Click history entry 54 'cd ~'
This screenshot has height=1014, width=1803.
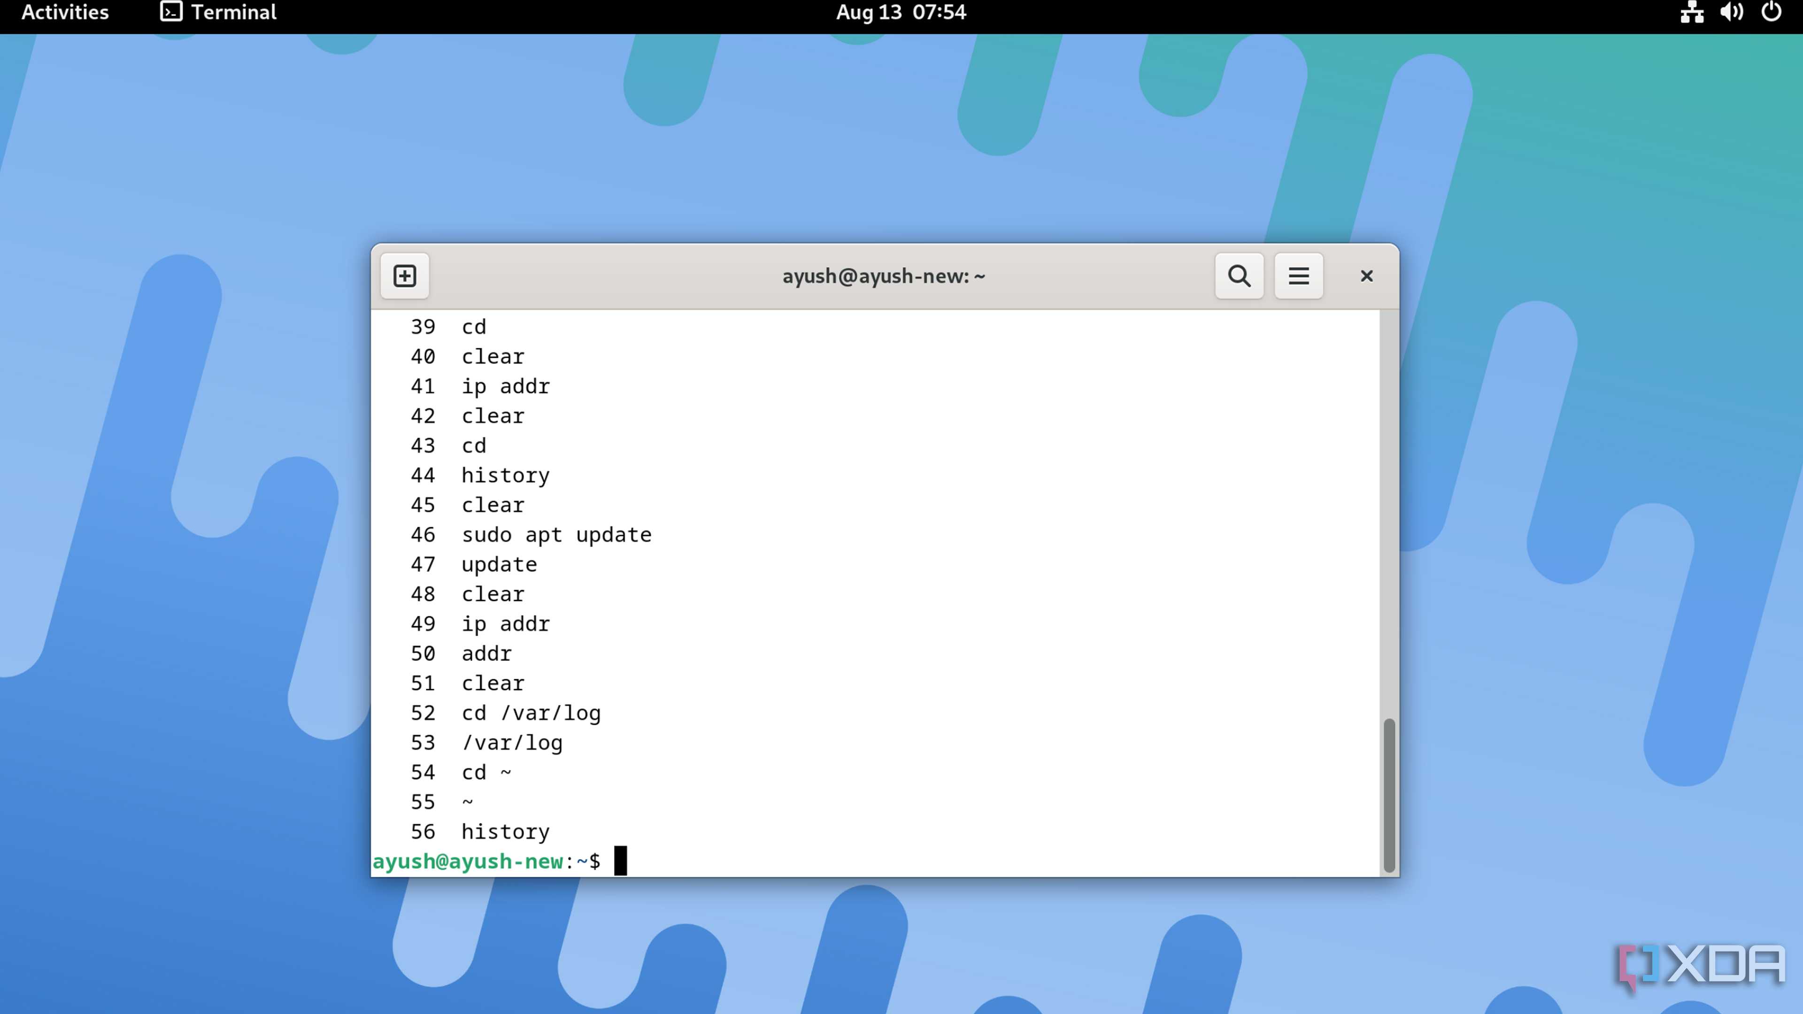click(x=486, y=772)
